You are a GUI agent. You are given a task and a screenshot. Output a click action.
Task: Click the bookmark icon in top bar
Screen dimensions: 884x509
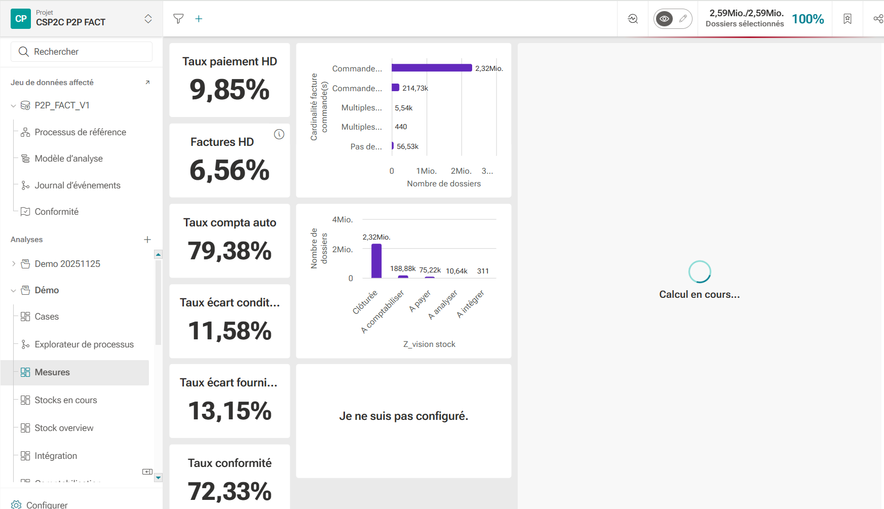[x=848, y=19]
